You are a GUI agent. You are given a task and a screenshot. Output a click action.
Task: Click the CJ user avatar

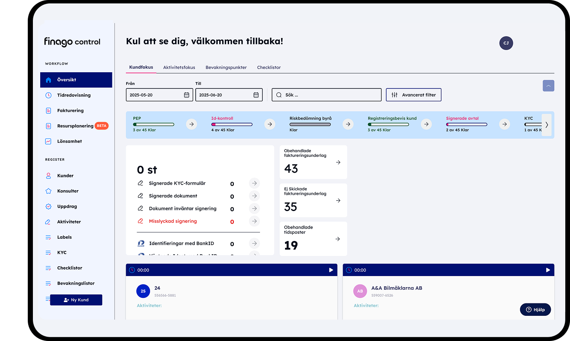pos(506,43)
